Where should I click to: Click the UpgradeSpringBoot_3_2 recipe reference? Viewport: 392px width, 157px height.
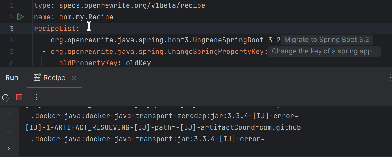[x=165, y=40]
